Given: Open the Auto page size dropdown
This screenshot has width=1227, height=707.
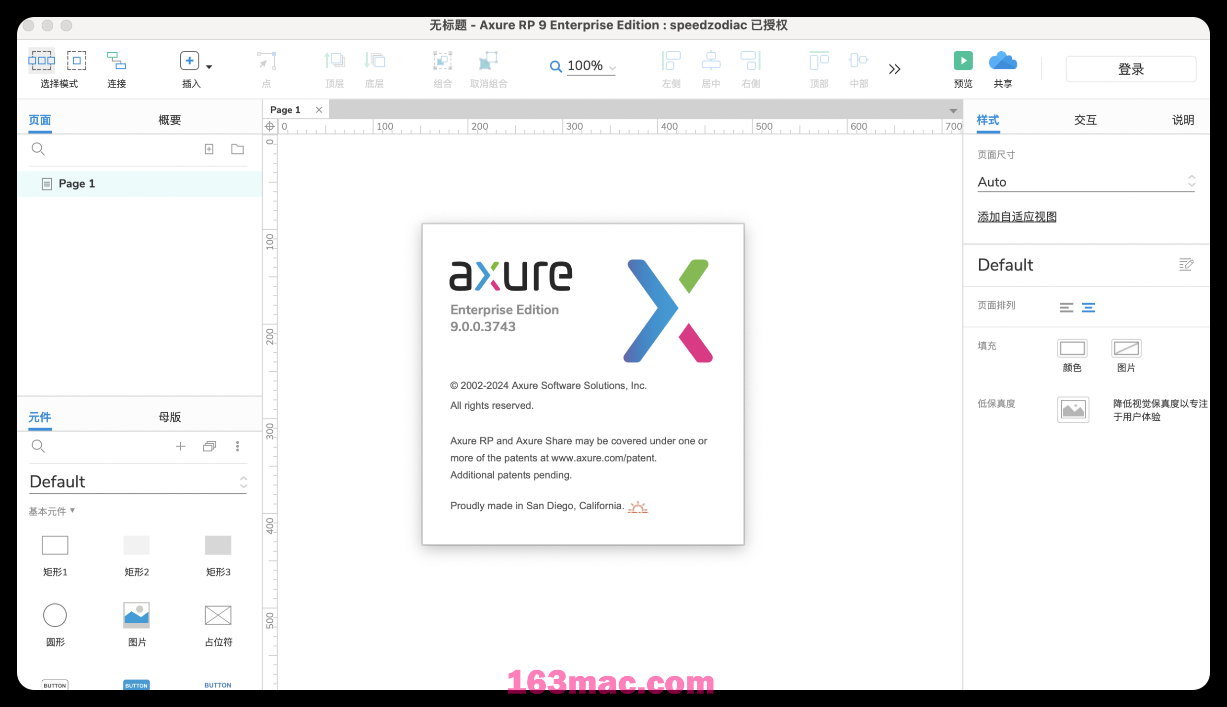Looking at the screenshot, I should click(1086, 182).
